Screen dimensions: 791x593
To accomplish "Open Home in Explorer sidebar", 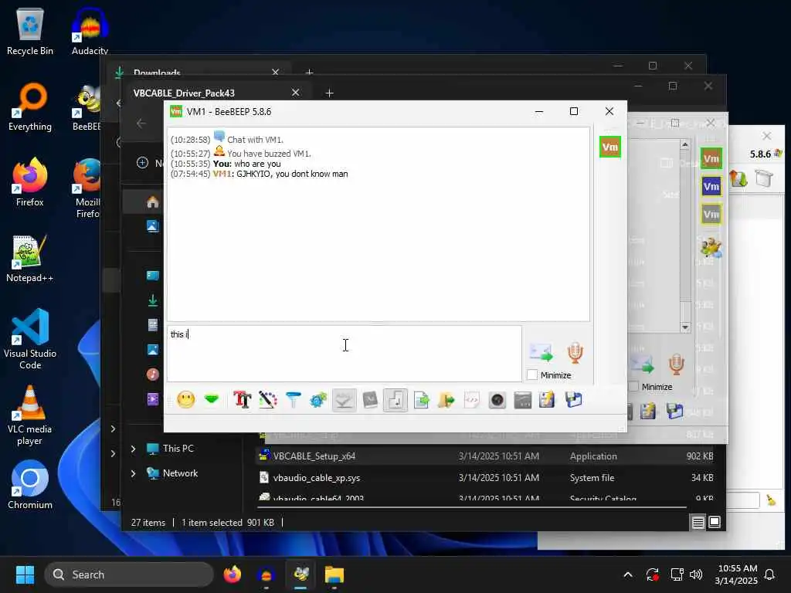I will tap(152, 202).
